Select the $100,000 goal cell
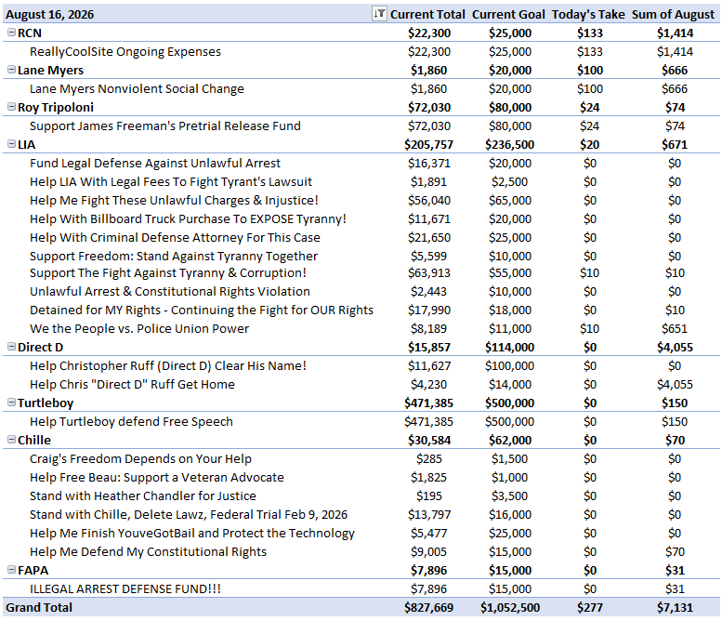This screenshot has height=621, width=722. click(x=510, y=365)
